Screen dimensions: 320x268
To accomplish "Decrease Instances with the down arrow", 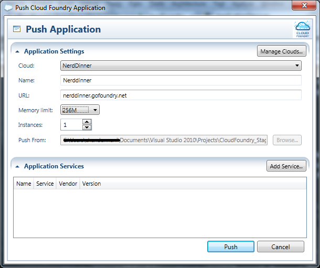I will pos(87,127).
